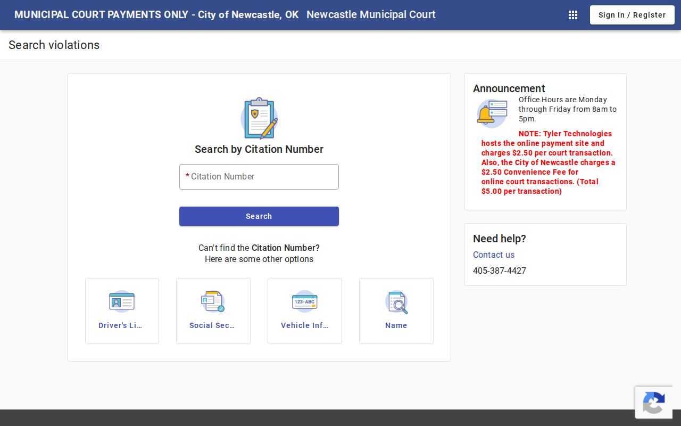This screenshot has width=681, height=426.
Task: Click the citation clipboard icon
Action: 259,118
